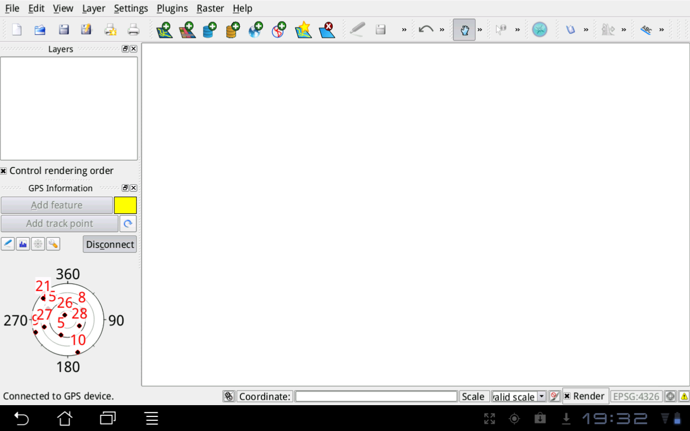
Task: Expand the label toolbar overflow chevron
Action: tap(661, 30)
